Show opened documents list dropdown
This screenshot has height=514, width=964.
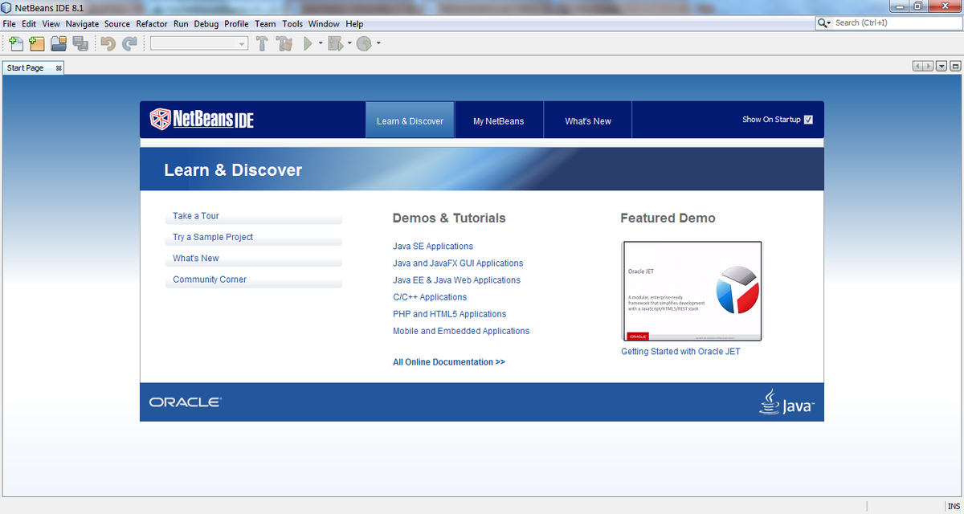942,67
